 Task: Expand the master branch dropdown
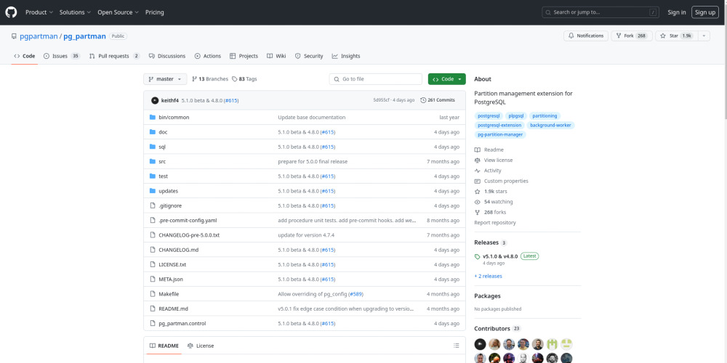click(x=165, y=79)
